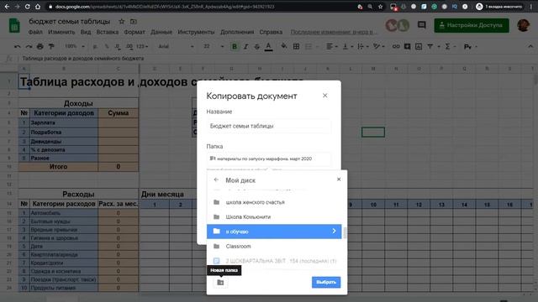Star the document with the star icon

(x=121, y=21)
